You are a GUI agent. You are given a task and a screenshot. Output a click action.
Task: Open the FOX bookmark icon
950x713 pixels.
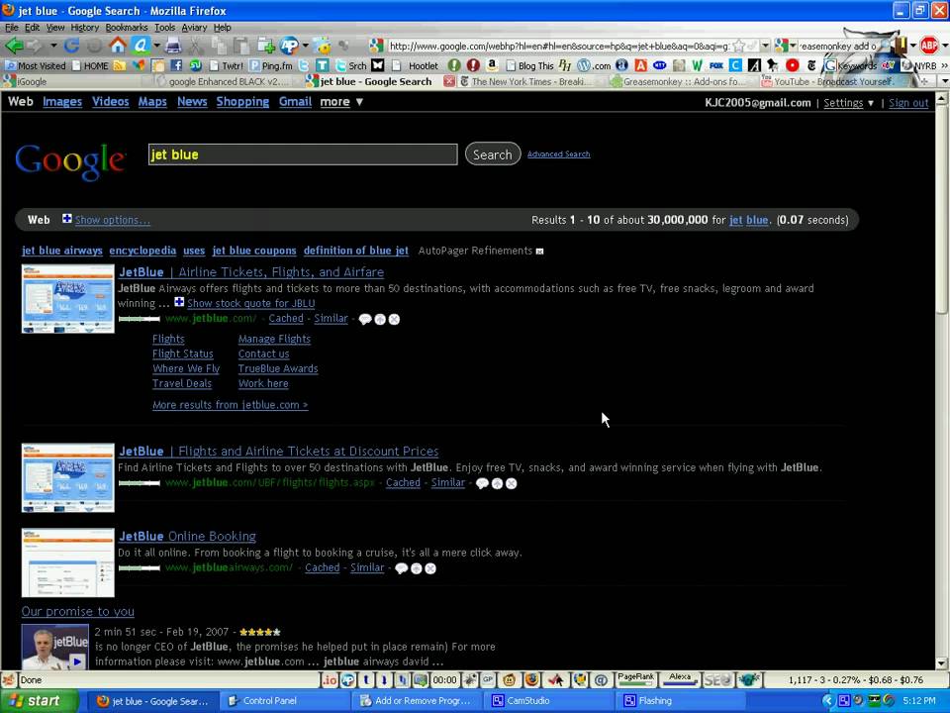click(x=716, y=65)
